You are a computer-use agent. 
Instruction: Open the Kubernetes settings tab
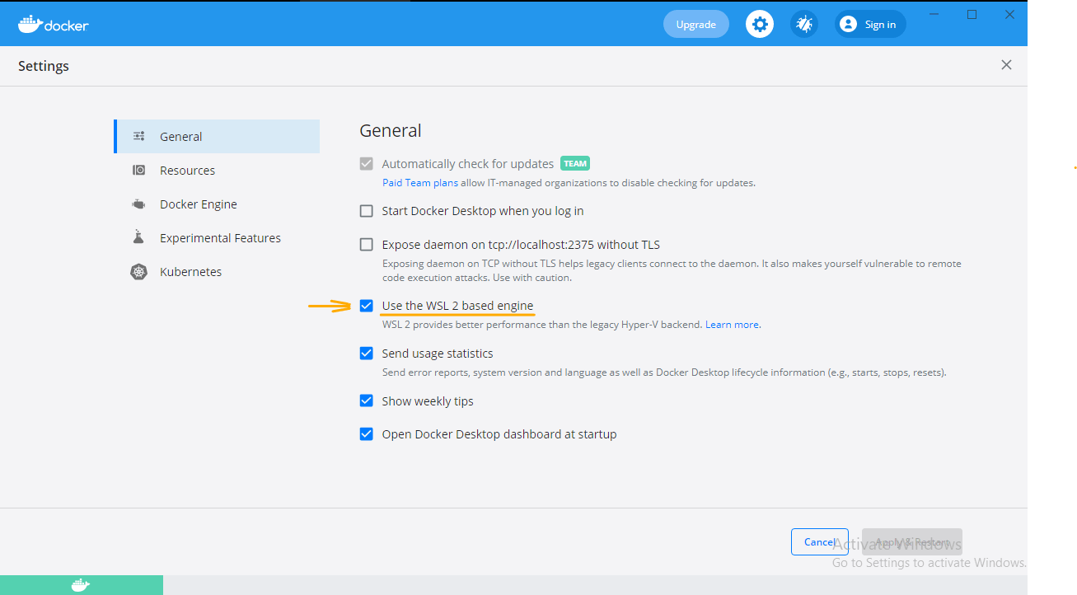217,272
